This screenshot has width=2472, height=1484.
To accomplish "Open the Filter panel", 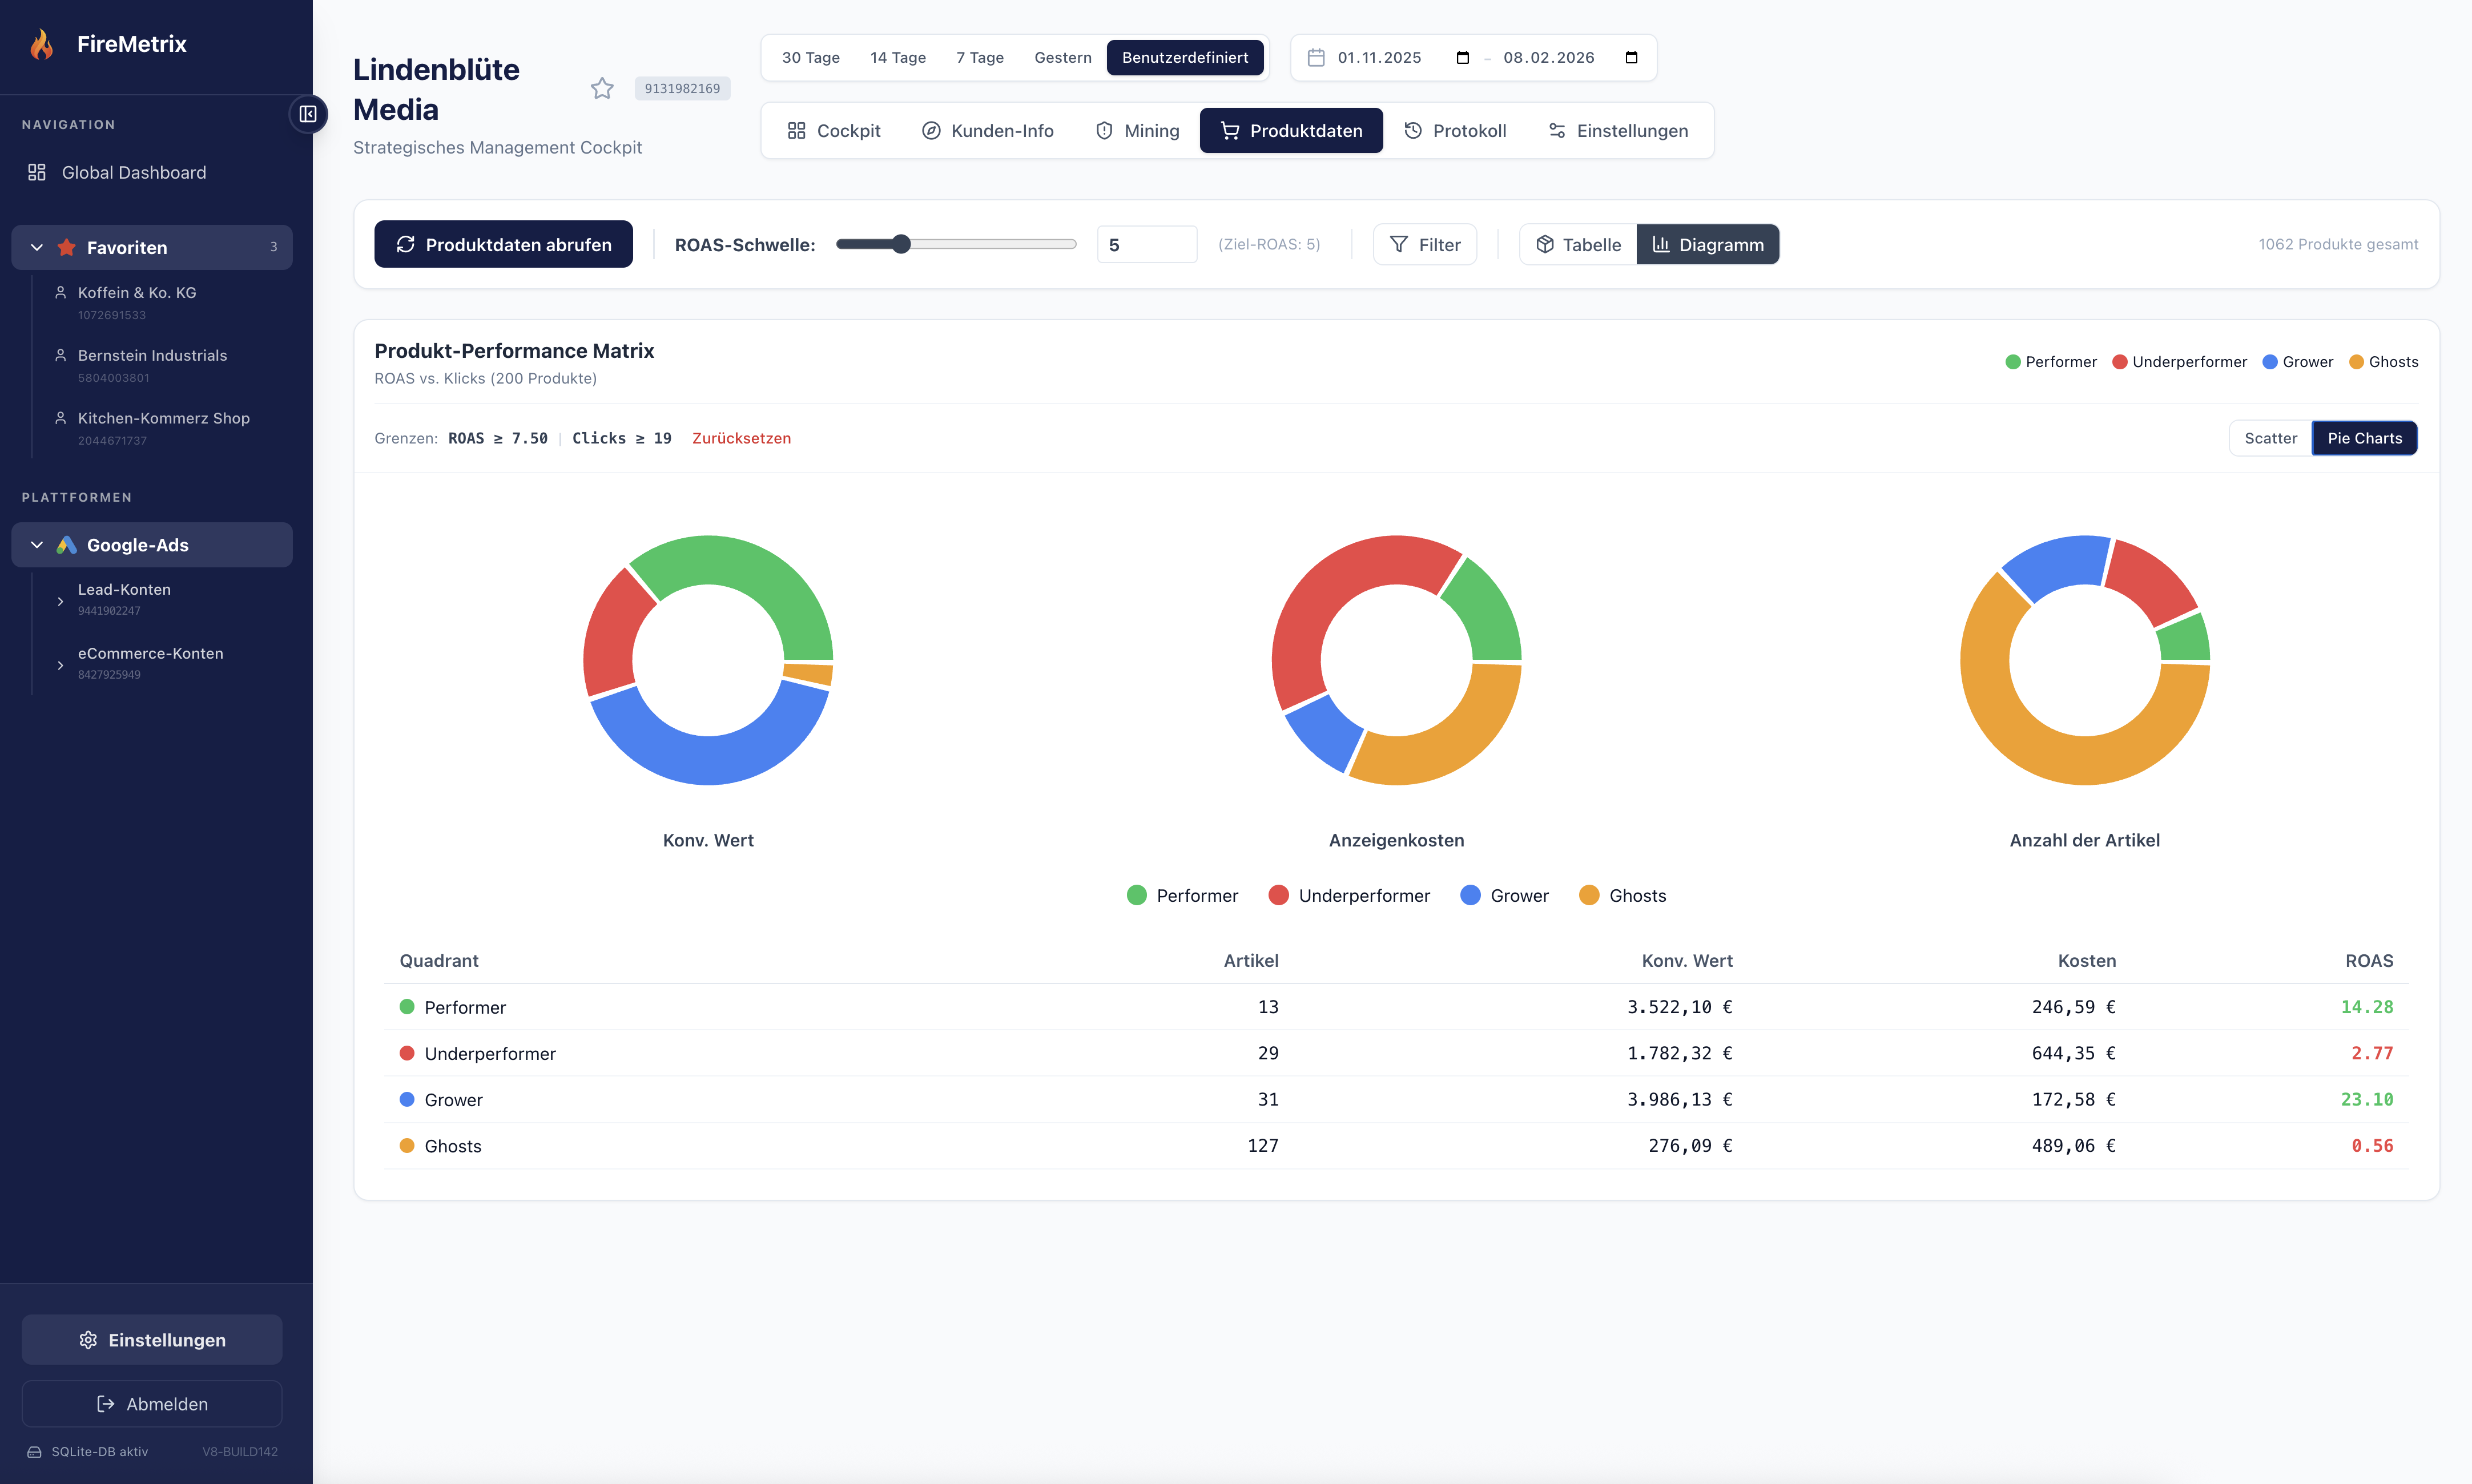I will pyautogui.click(x=1424, y=244).
